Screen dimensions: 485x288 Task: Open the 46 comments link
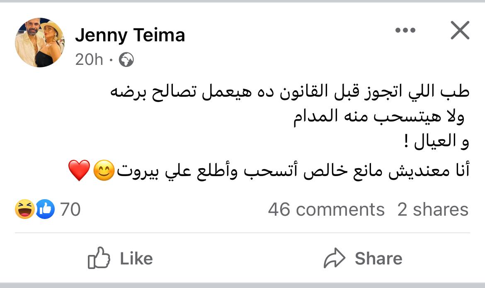326,209
